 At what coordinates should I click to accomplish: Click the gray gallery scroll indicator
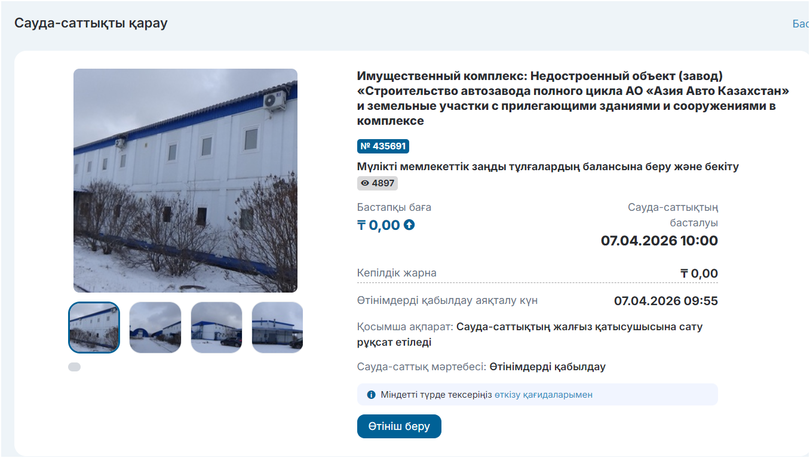click(x=74, y=367)
